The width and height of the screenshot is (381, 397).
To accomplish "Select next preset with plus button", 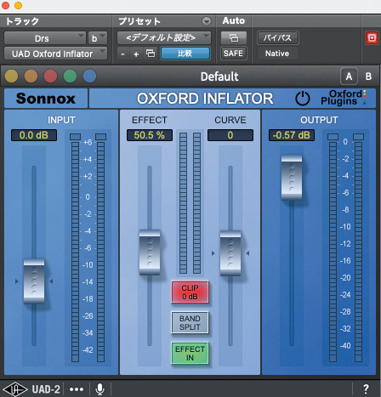I will pyautogui.click(x=136, y=54).
